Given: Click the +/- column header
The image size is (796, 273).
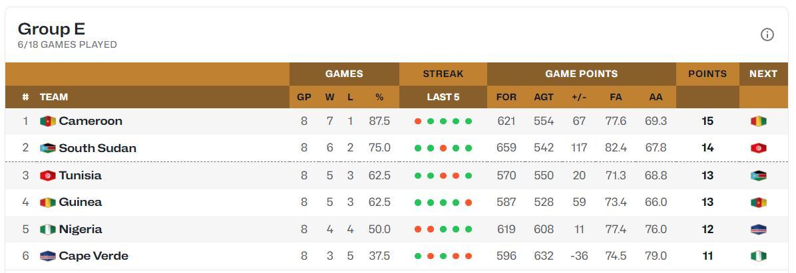Looking at the screenshot, I should tap(579, 97).
